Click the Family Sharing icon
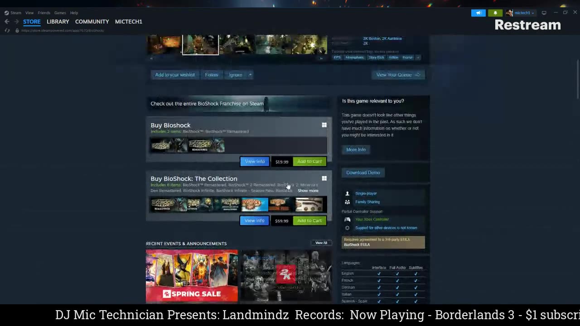This screenshot has height=326, width=580. click(x=348, y=202)
